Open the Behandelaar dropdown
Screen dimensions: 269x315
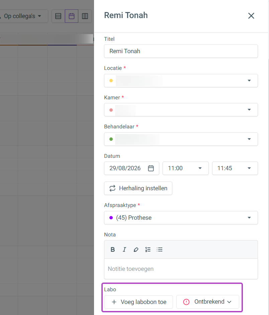[181, 139]
